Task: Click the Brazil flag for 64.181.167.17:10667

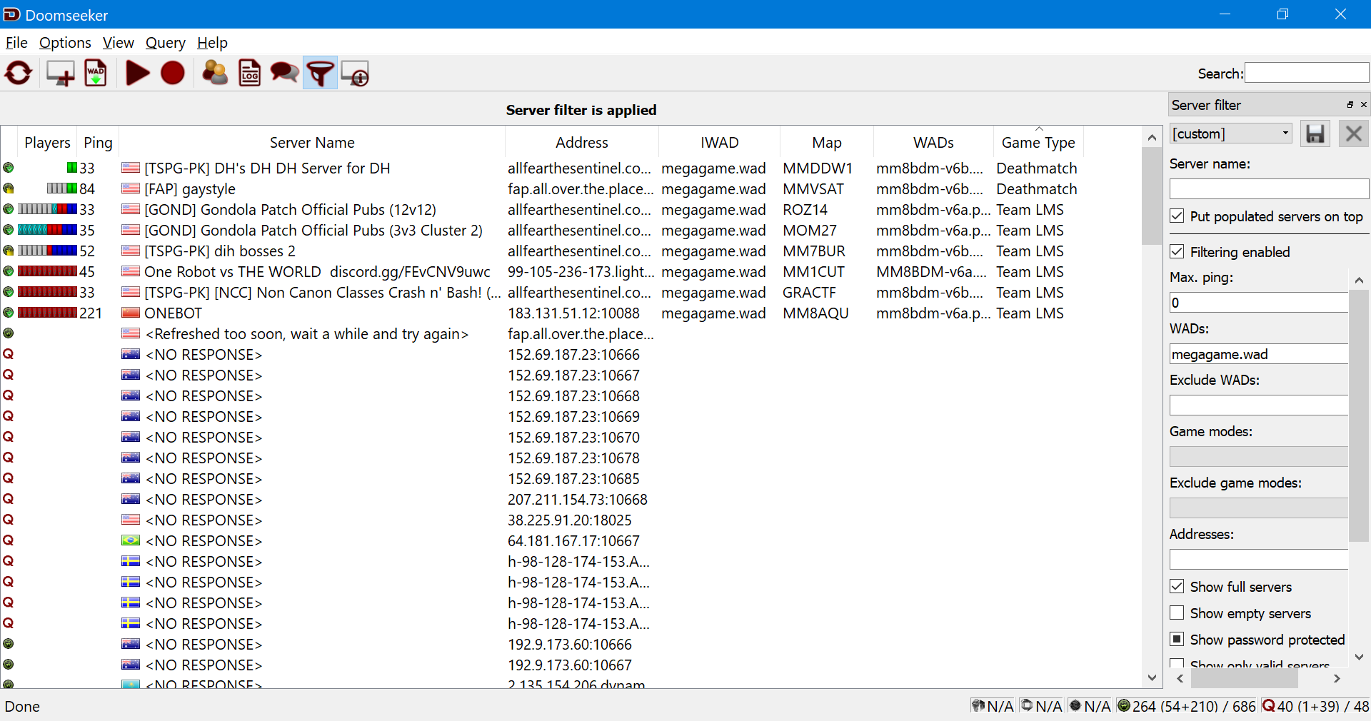Action: coord(131,540)
